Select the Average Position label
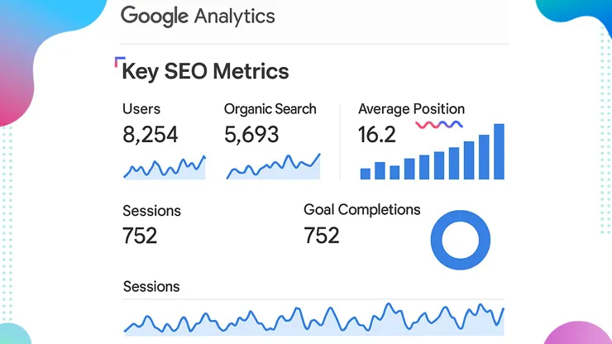Screen dimensions: 612x344 point(411,109)
